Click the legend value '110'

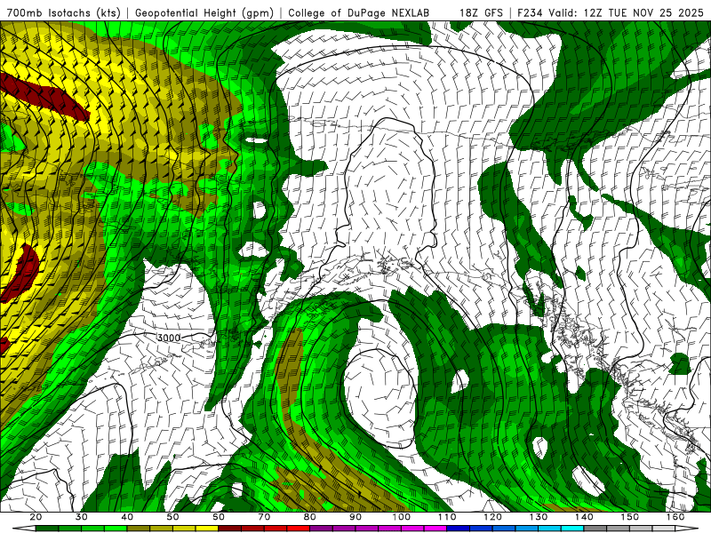[447, 517]
